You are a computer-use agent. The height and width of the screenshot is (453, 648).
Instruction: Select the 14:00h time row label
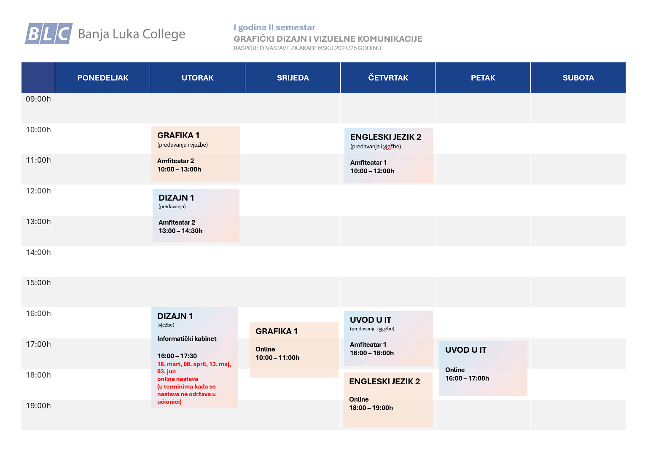(38, 252)
